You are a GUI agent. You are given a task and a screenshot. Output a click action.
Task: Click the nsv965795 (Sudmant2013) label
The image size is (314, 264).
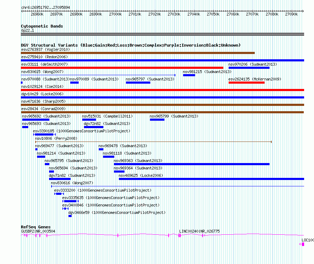69,161
